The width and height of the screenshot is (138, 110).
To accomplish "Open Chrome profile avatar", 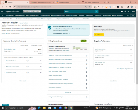I will pyautogui.click(x=132, y=7).
